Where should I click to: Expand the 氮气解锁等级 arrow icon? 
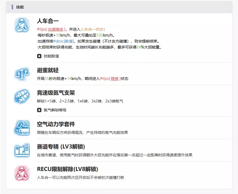39,110
